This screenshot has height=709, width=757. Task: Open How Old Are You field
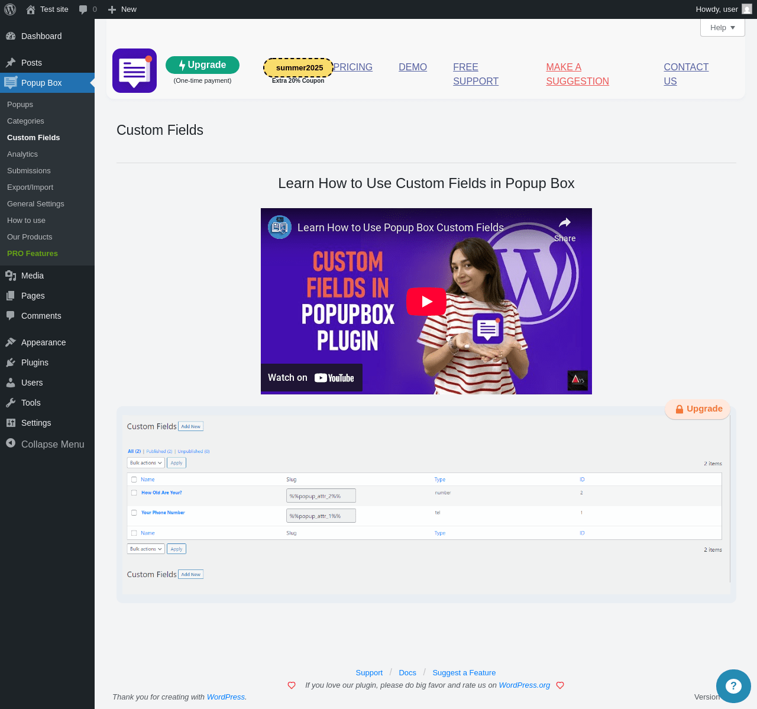tap(161, 493)
